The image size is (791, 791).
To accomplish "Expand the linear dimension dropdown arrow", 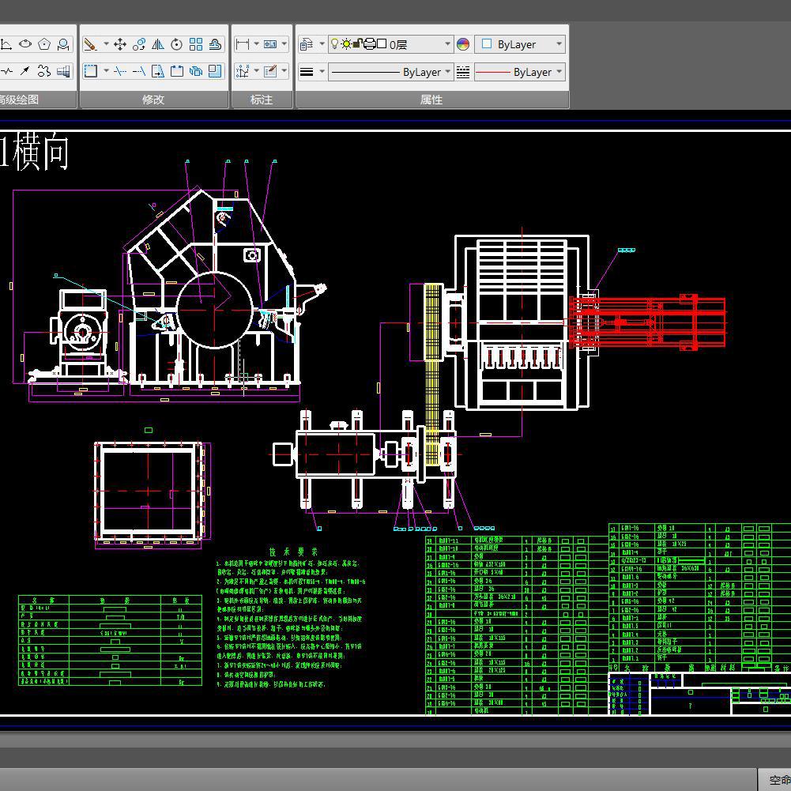I will click(x=256, y=44).
